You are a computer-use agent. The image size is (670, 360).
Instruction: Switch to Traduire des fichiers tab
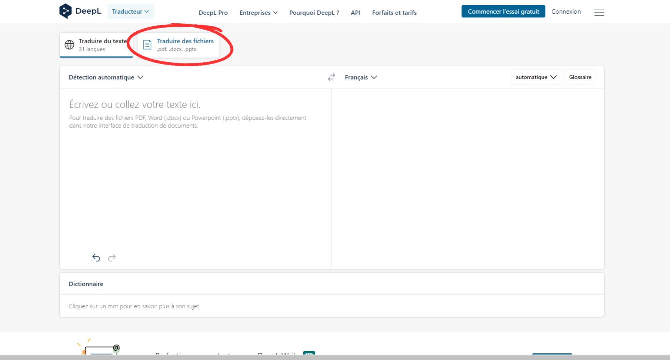coord(179,45)
